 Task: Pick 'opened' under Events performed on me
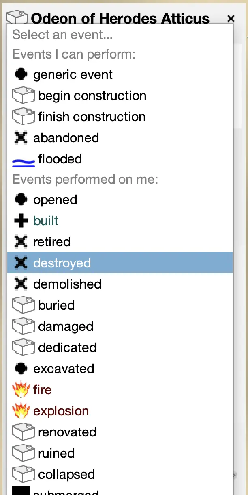pos(55,200)
